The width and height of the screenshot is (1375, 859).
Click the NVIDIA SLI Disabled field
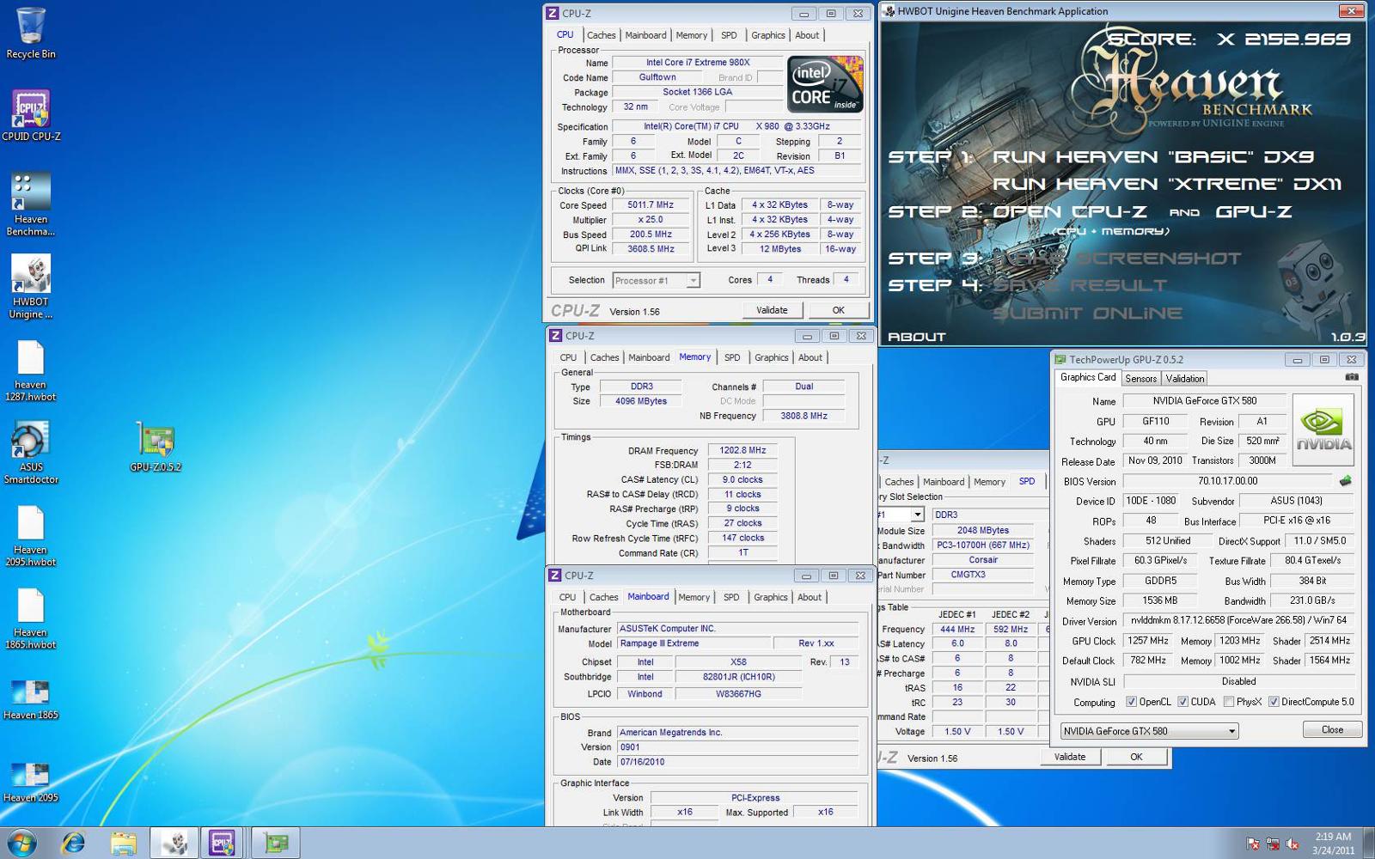pyautogui.click(x=1238, y=681)
